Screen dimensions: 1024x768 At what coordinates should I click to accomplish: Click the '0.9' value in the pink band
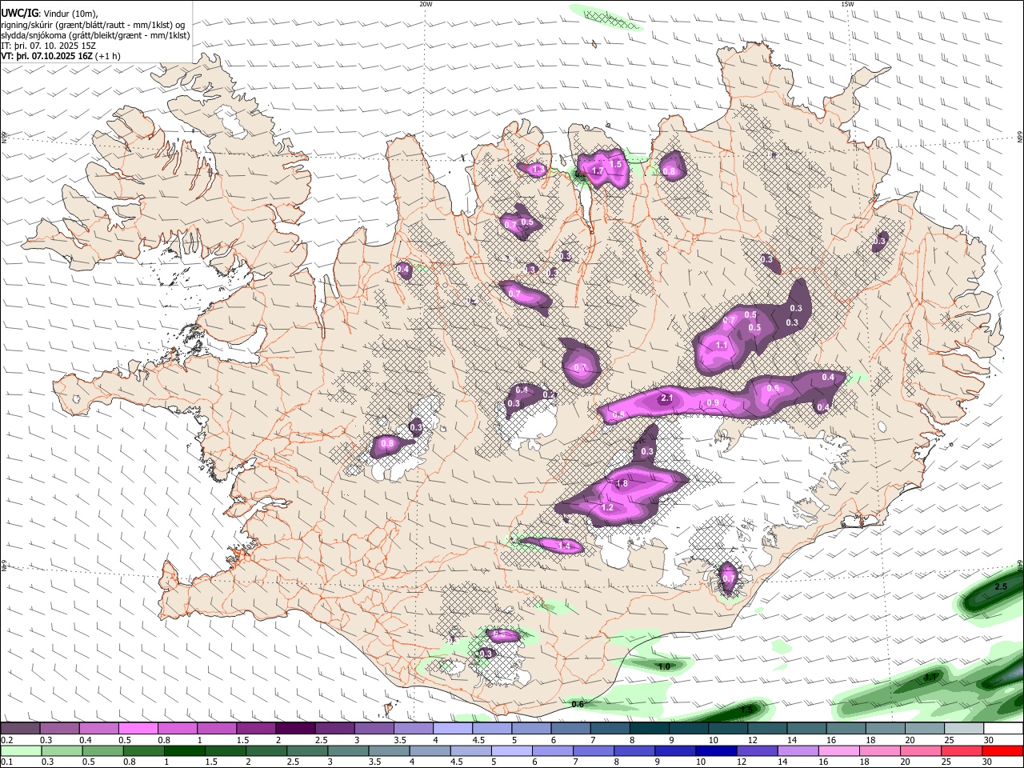tap(713, 402)
